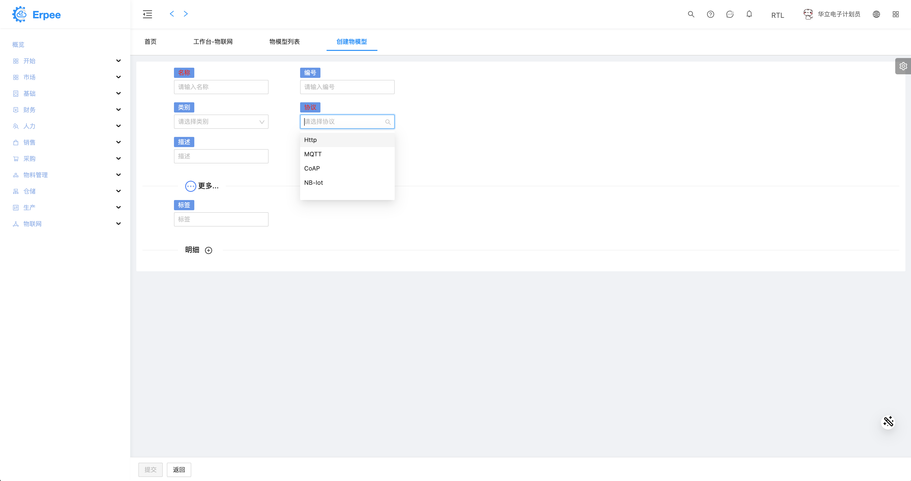
Task: Open the chat messages icon
Action: (730, 14)
